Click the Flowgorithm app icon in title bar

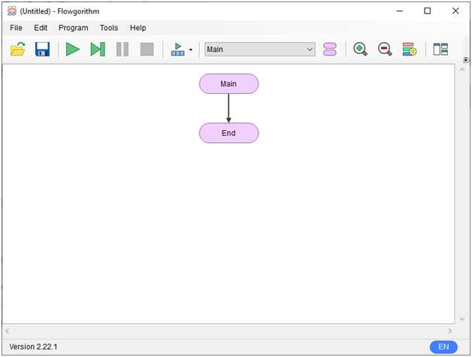12,11
